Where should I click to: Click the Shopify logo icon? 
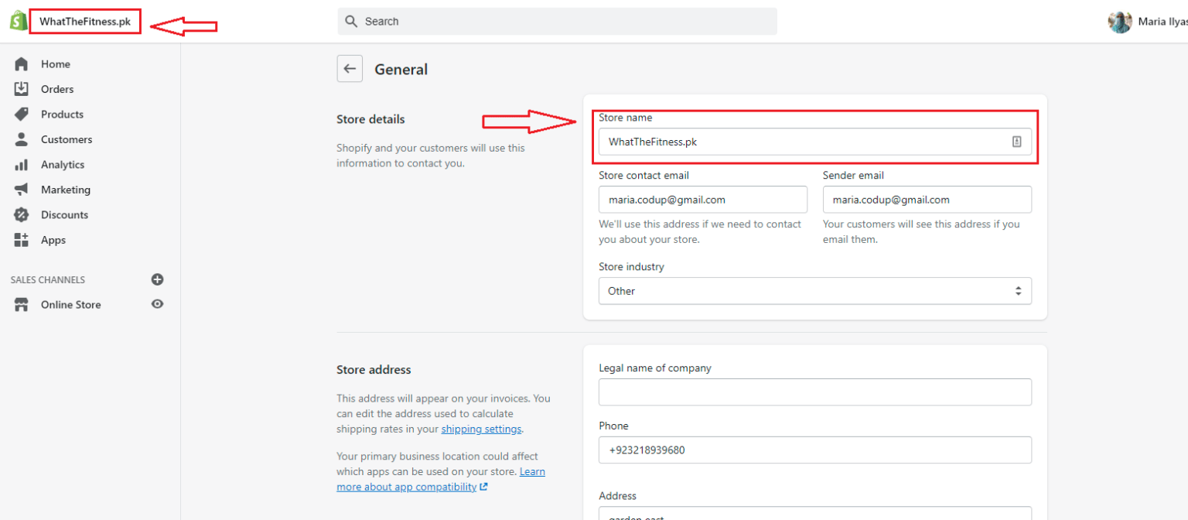point(18,21)
